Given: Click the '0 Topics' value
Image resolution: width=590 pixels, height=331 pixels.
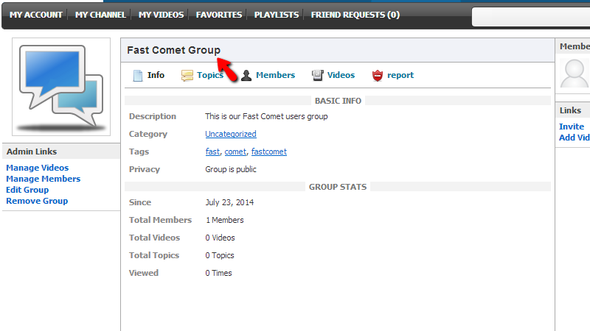Looking at the screenshot, I should (220, 255).
